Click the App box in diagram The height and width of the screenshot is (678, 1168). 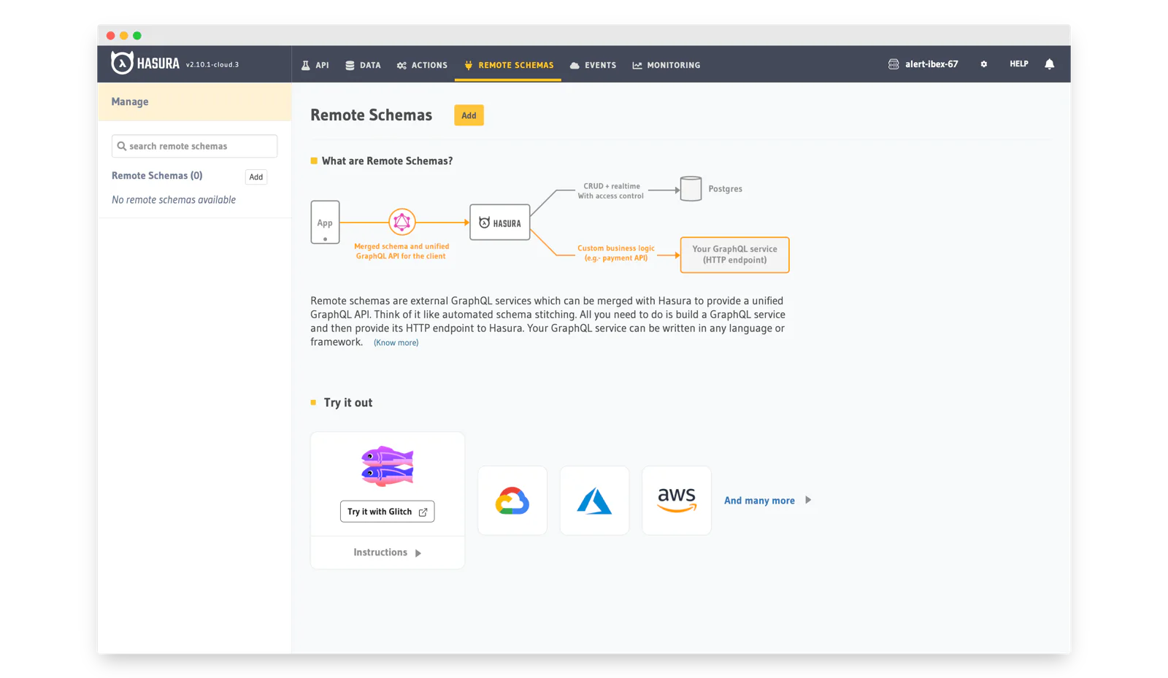(325, 222)
